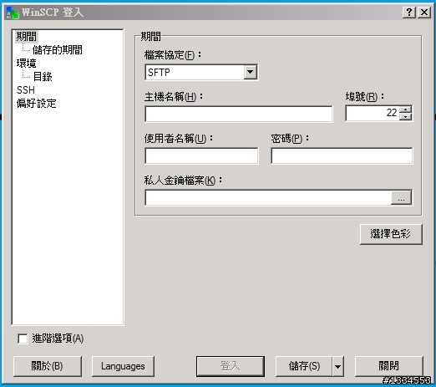Click the 主機名稱 input field

coord(239,114)
